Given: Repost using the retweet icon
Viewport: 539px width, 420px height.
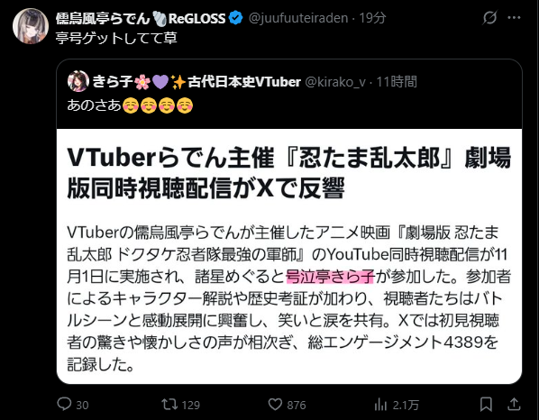Looking at the screenshot, I should [x=169, y=404].
